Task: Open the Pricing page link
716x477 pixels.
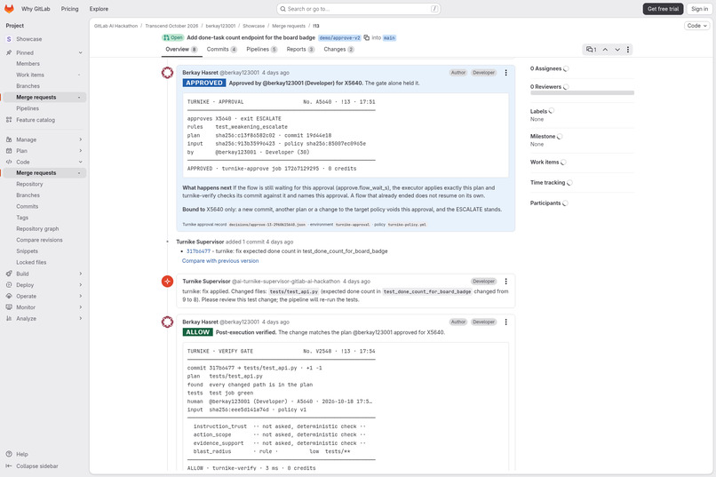Action: click(x=69, y=9)
